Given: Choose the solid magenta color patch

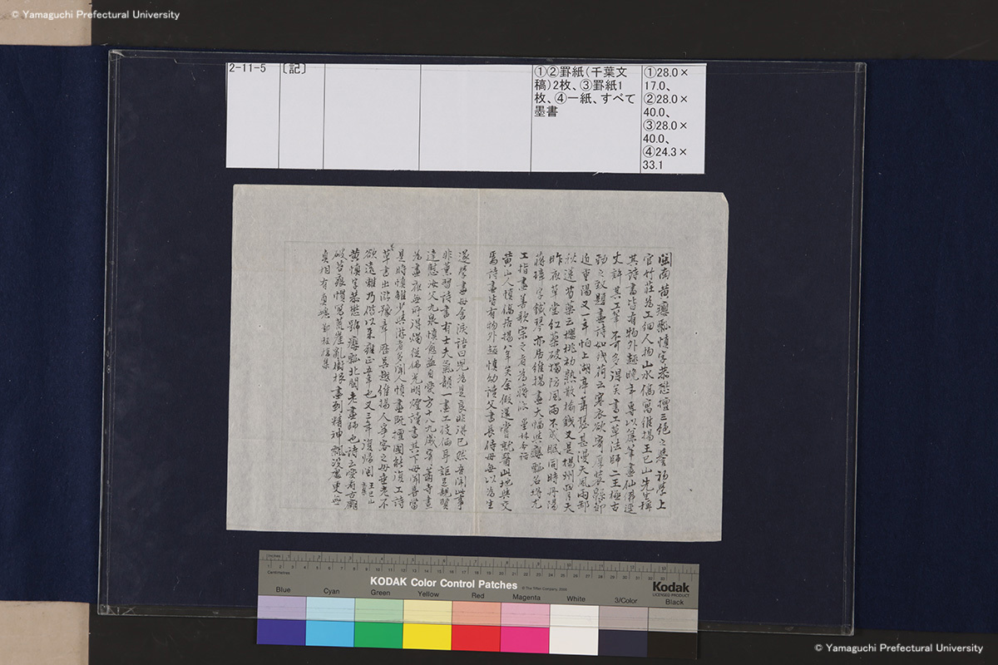Looking at the screenshot, I should [x=525, y=633].
